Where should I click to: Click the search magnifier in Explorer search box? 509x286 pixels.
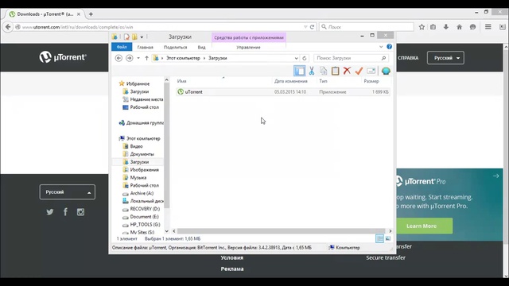click(x=383, y=58)
